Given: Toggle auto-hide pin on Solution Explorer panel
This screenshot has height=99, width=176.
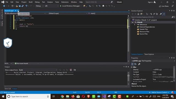Looking at the screenshot, I should point(172,11).
